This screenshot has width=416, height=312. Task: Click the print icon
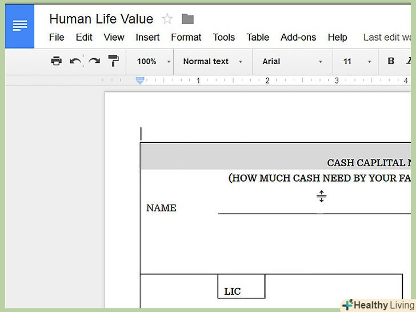(x=56, y=61)
